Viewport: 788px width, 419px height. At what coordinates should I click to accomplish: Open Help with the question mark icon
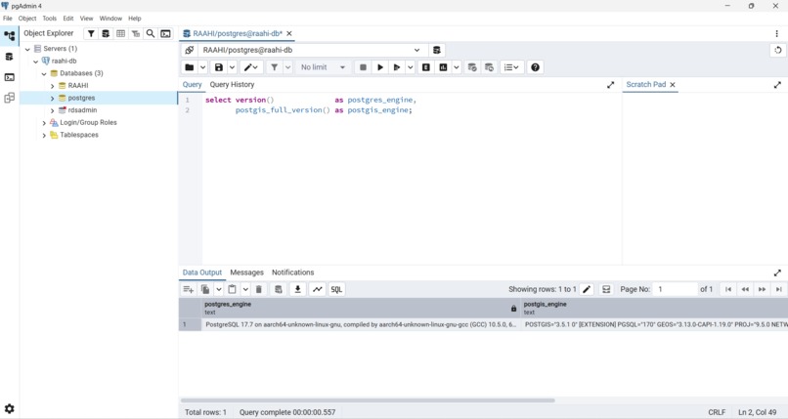click(x=535, y=67)
